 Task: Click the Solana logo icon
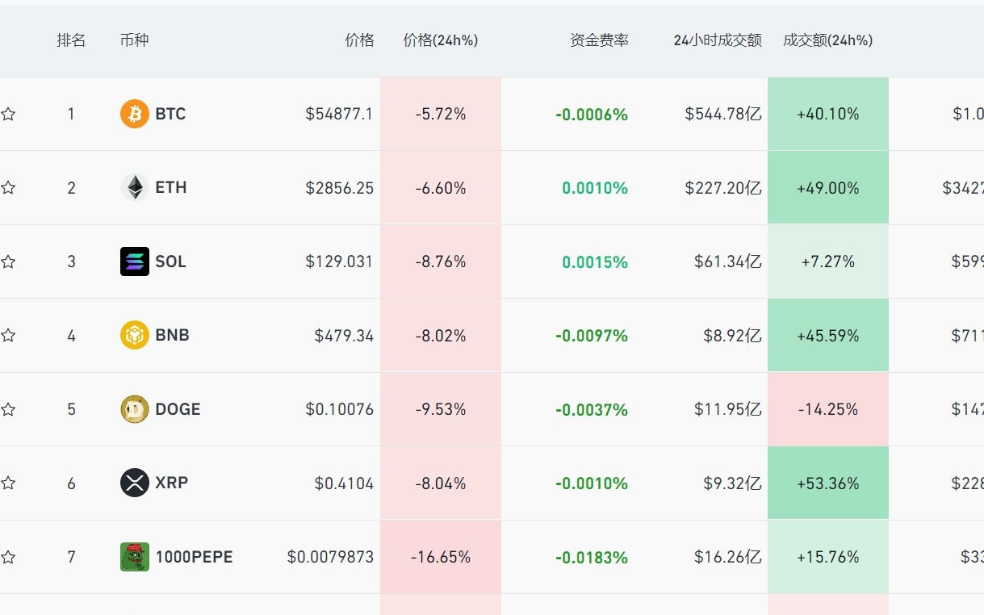point(135,261)
